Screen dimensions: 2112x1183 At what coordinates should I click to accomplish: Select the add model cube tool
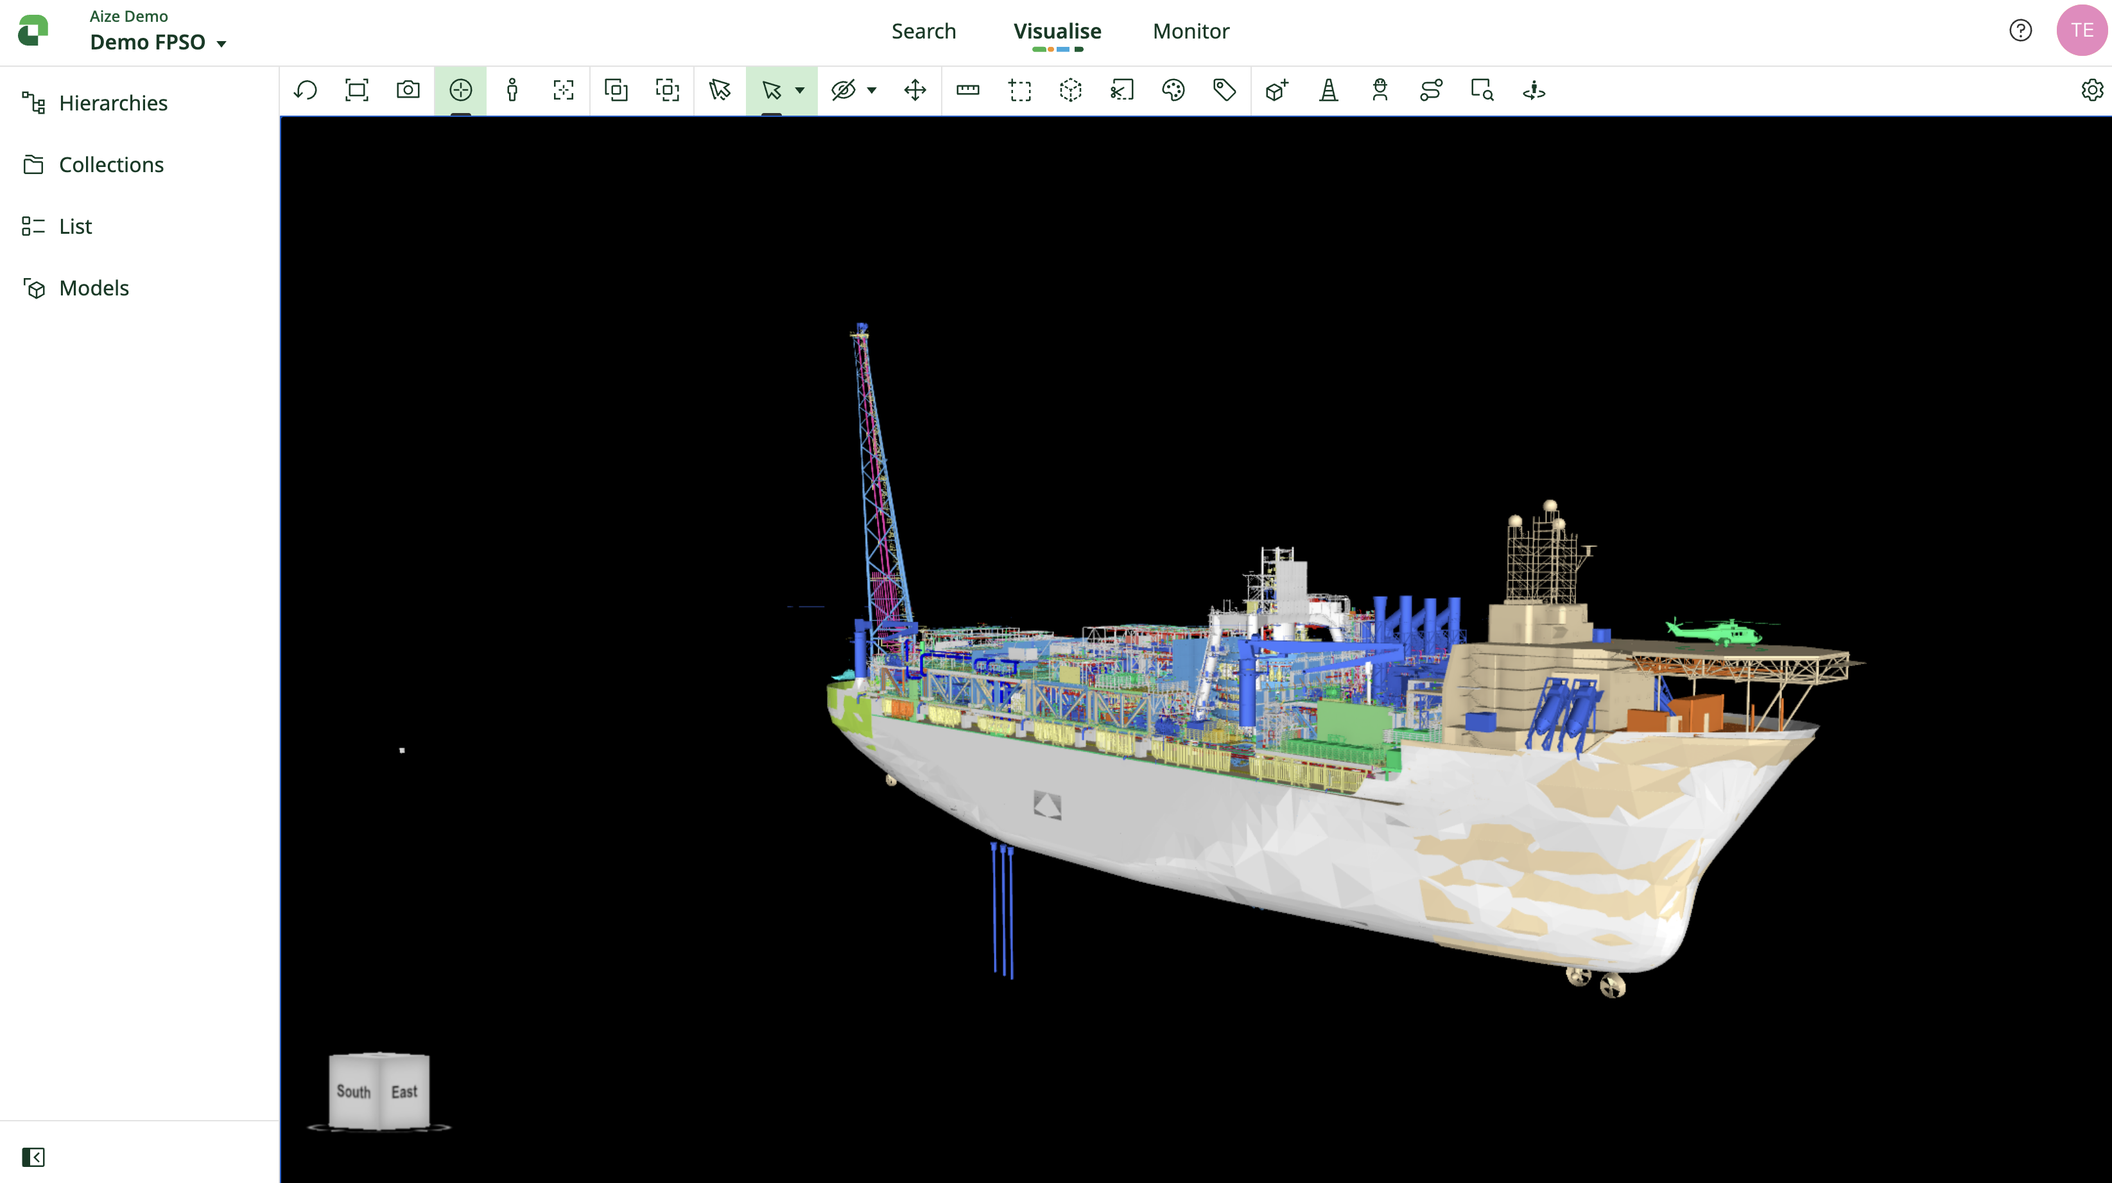[1276, 91]
